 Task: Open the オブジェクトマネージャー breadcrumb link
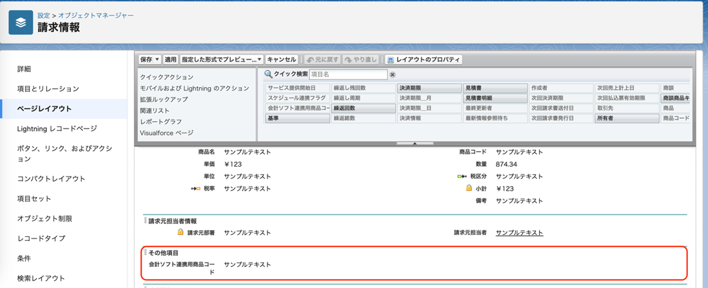[96, 15]
